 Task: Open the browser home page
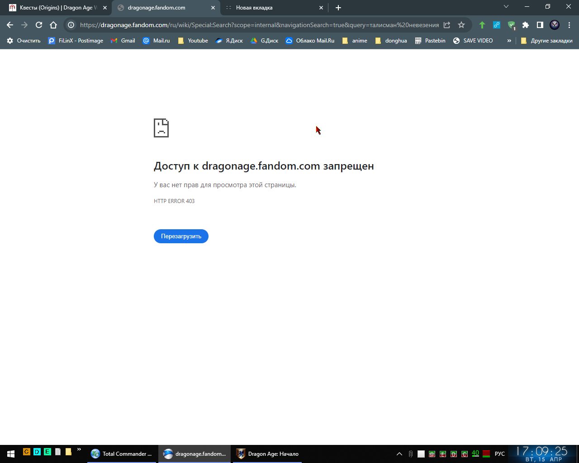click(53, 25)
